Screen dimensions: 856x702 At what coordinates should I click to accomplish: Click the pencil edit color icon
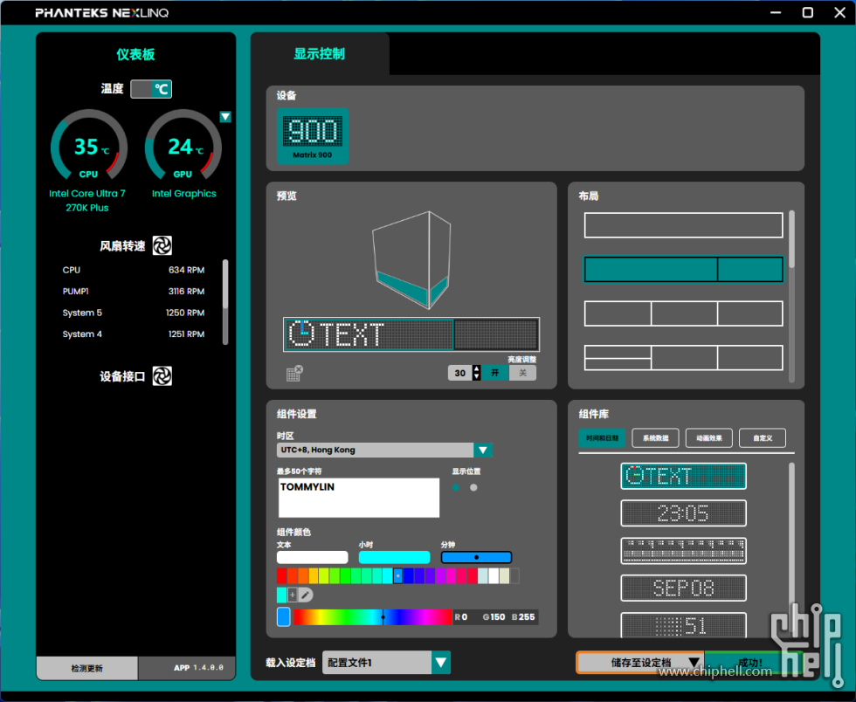(306, 595)
